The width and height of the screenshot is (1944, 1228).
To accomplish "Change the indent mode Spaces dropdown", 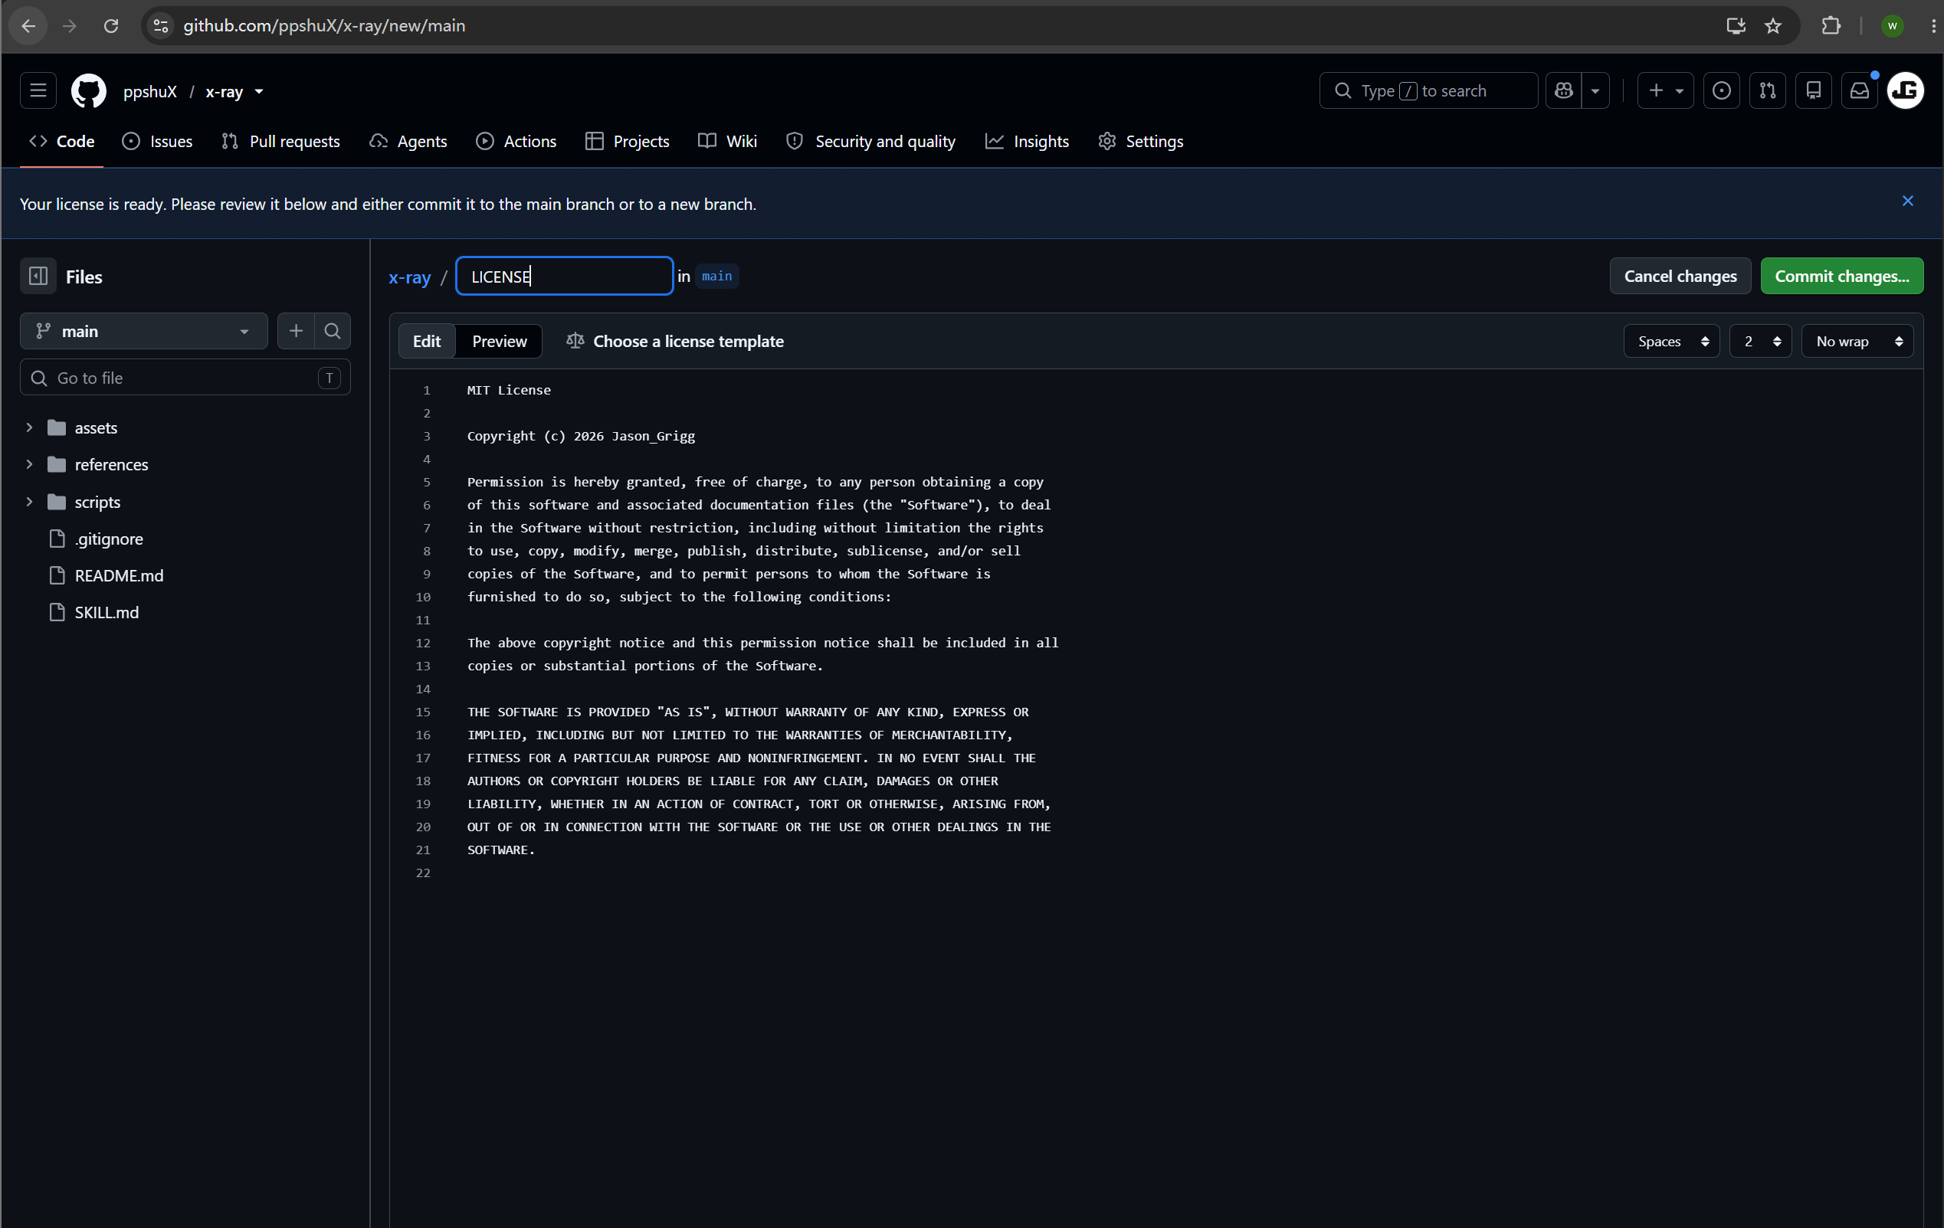I will [x=1671, y=342].
